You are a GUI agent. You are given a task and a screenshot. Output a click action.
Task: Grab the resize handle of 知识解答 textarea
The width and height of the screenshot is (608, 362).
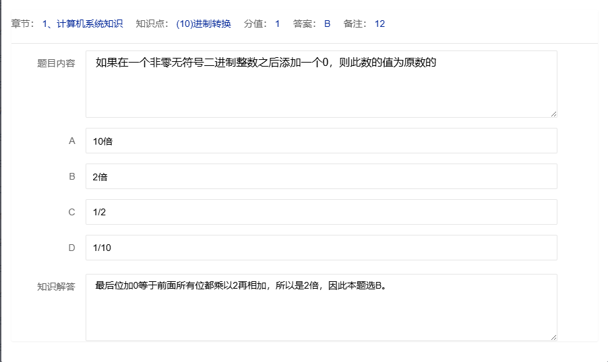(x=553, y=337)
